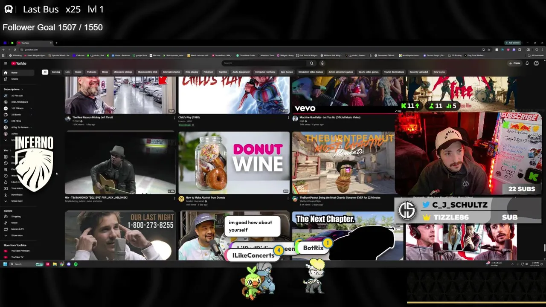Open Spotify from the taskbar
The image size is (546, 307).
pyautogui.click(x=76, y=264)
